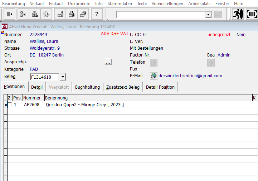
Task: Click the Beleg field containing F1314610
Action: [44, 77]
